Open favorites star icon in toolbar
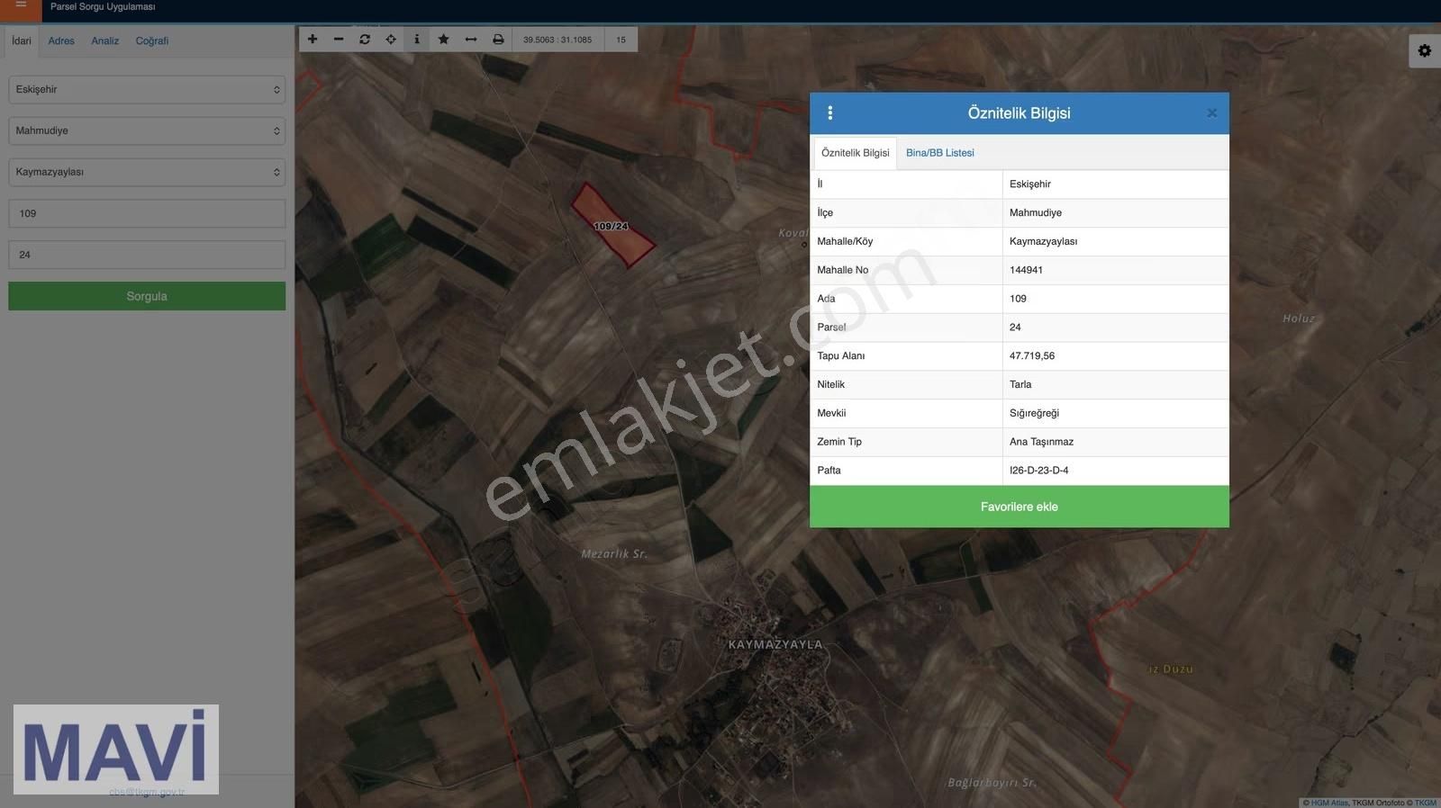Image resolution: width=1441 pixels, height=808 pixels. click(443, 40)
